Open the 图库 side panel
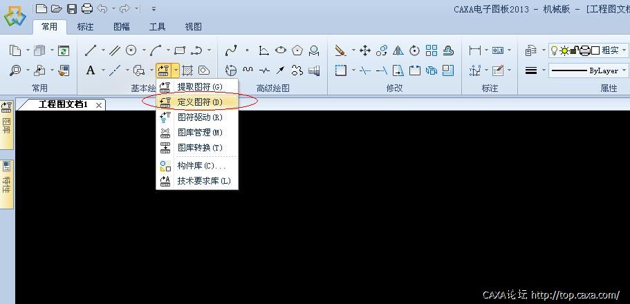 click(x=6, y=125)
